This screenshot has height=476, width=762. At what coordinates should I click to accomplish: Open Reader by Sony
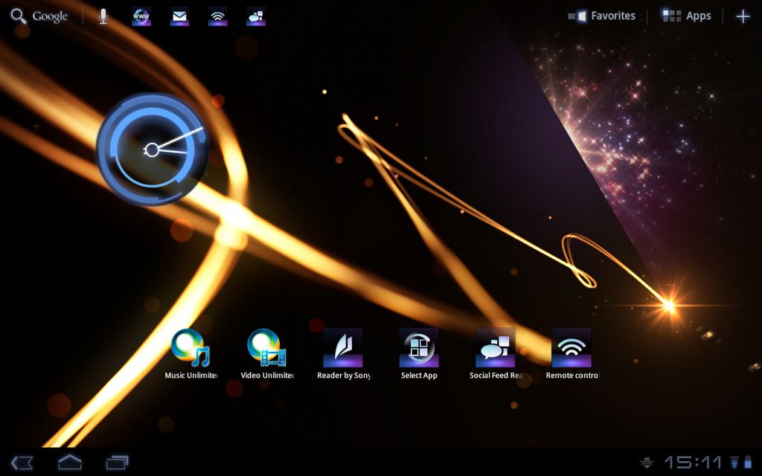coord(343,348)
